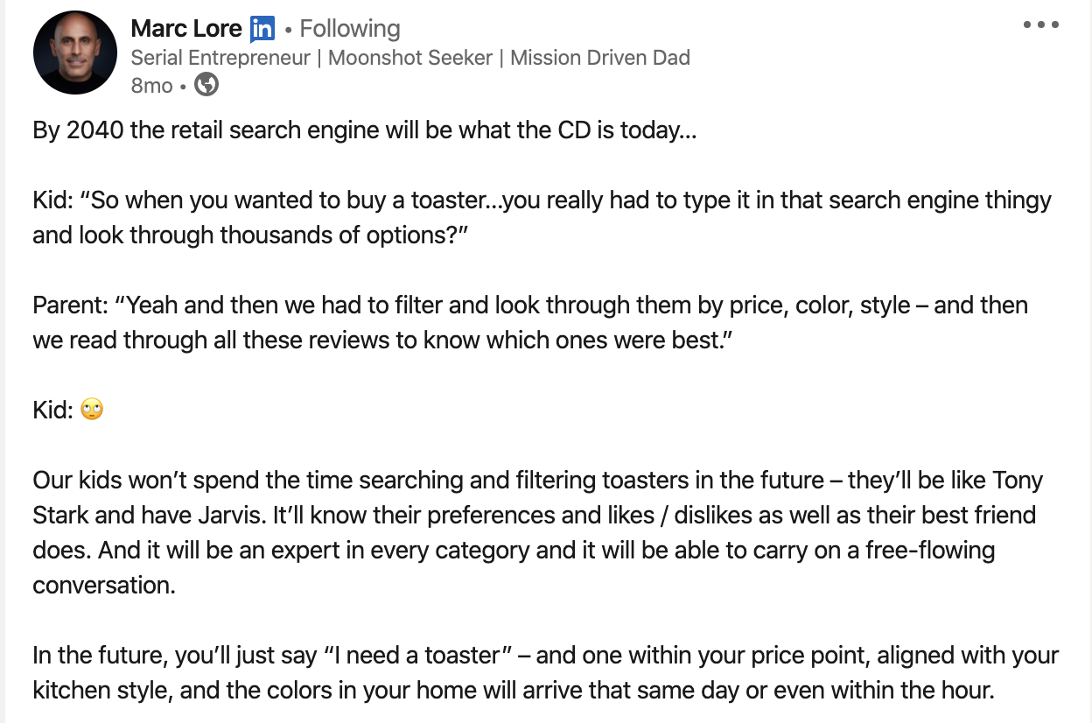Image resolution: width=1092 pixels, height=723 pixels.
Task: Click the paragraph starting In the future
Action: click(546, 672)
